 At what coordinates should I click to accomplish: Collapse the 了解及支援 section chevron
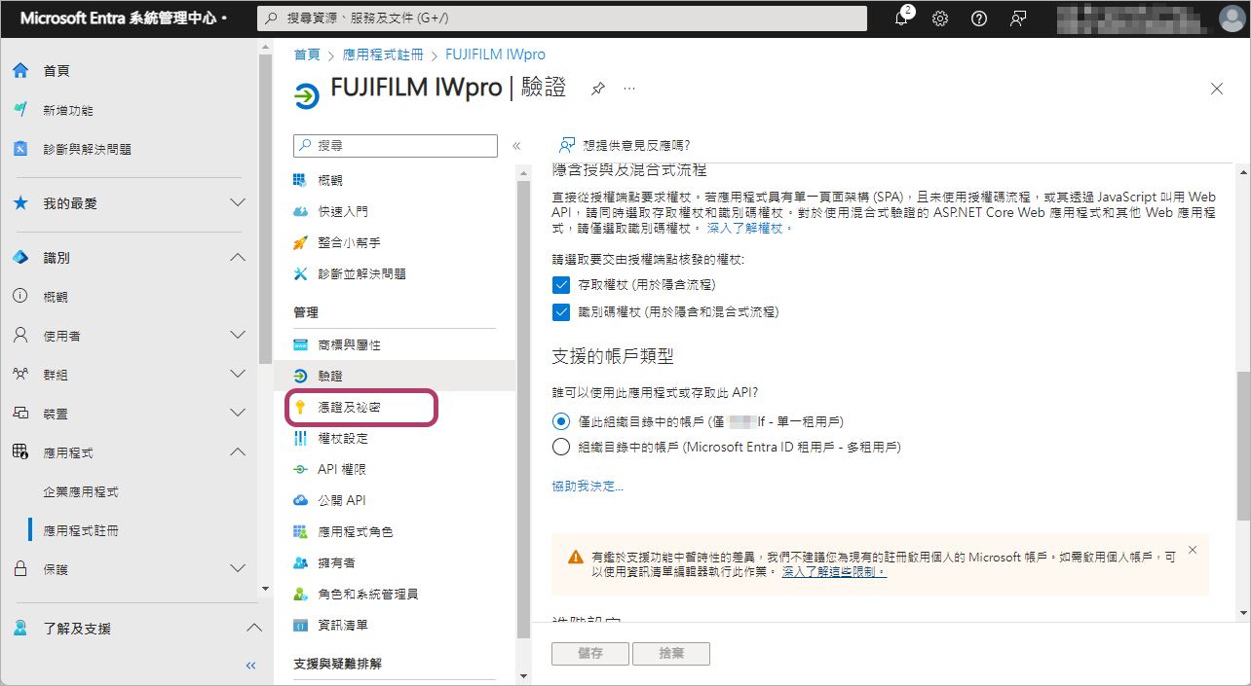tap(253, 629)
